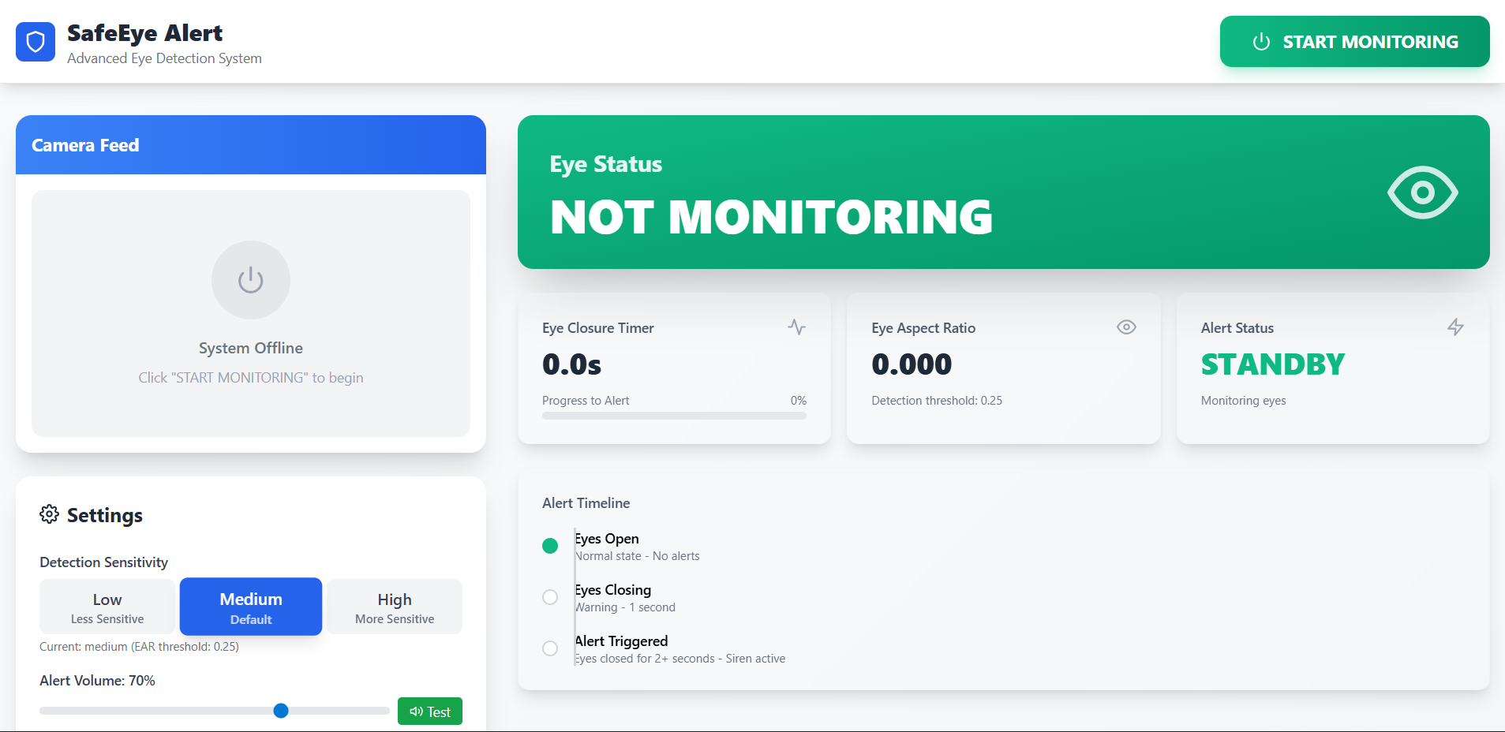Select the Eyes Closing timeline marker

click(x=550, y=597)
